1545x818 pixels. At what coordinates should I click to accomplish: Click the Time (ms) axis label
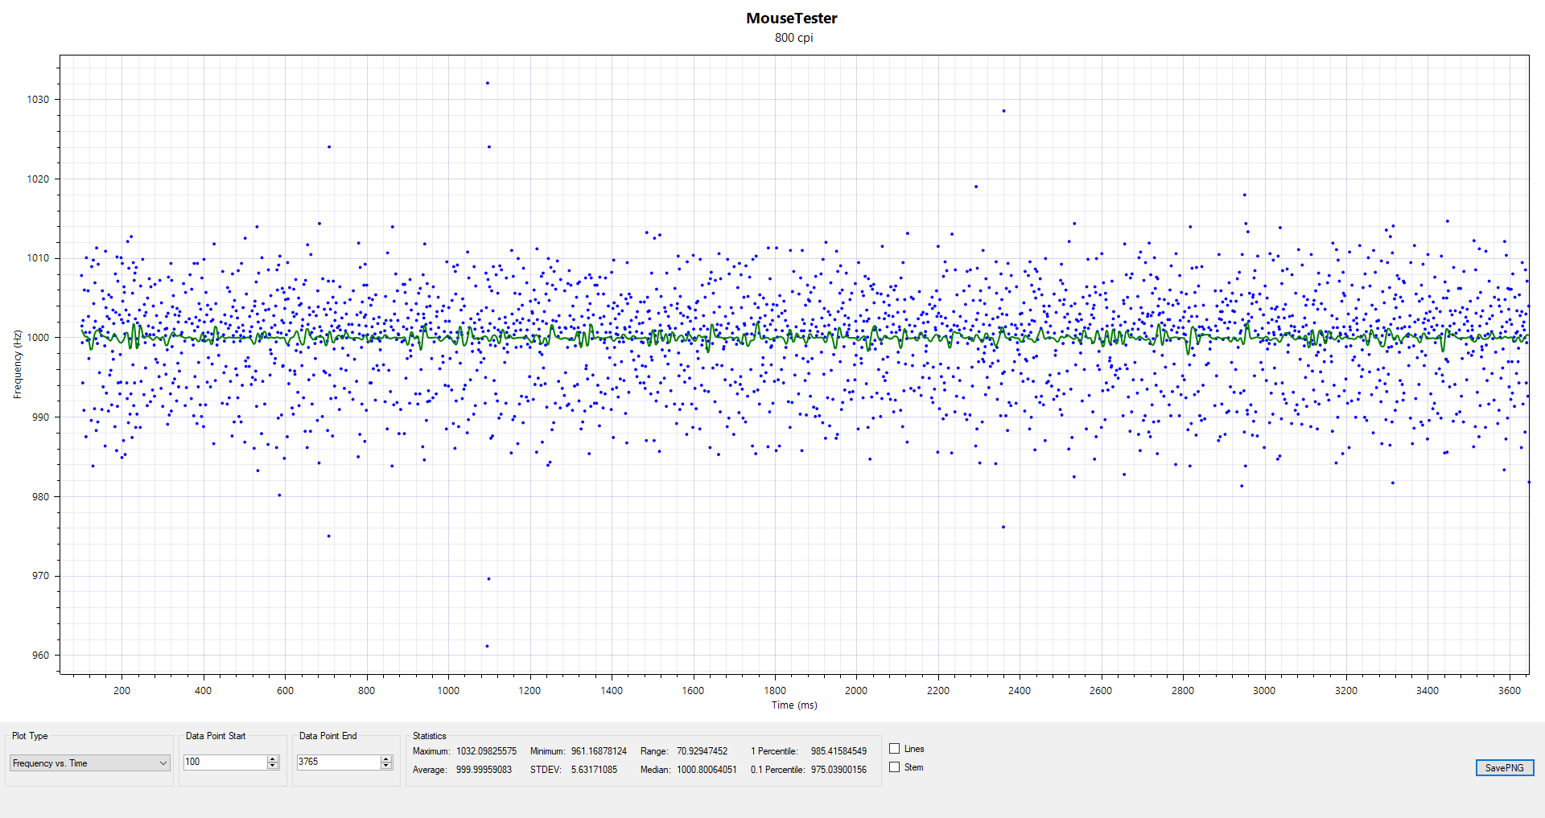click(x=794, y=705)
